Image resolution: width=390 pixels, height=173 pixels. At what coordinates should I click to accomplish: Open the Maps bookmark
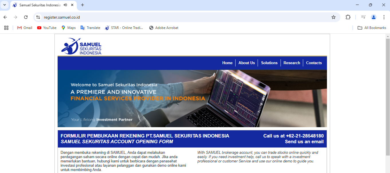coord(68,28)
